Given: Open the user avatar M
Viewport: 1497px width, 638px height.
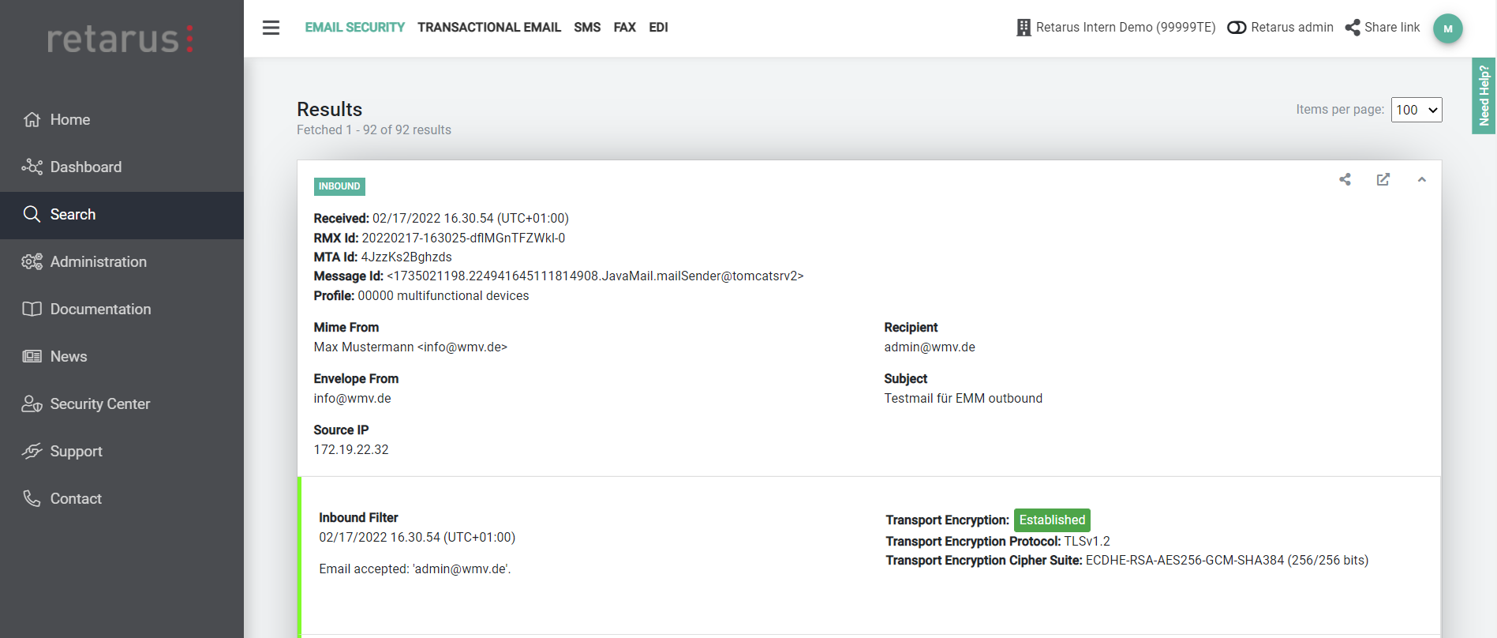Looking at the screenshot, I should pos(1447,28).
